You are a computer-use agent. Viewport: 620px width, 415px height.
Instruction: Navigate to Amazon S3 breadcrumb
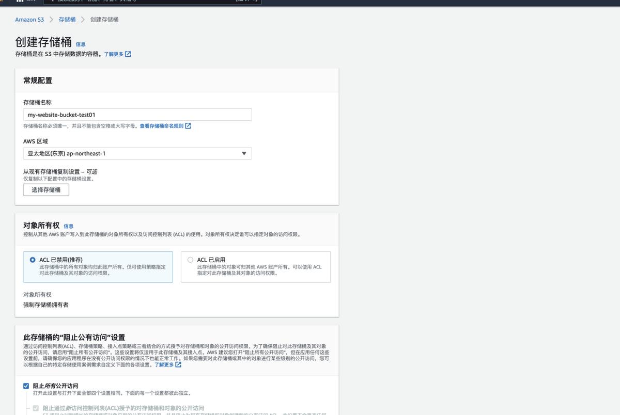[29, 19]
